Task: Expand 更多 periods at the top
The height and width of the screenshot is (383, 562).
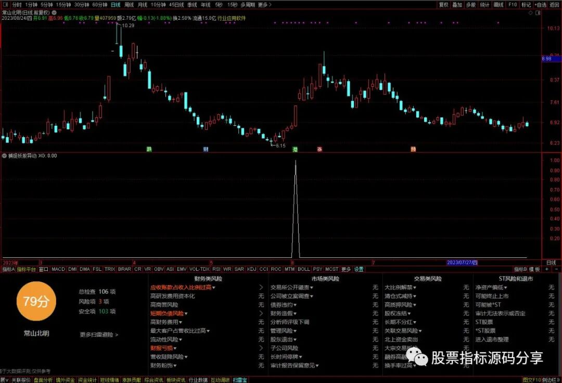Action: [x=264, y=5]
